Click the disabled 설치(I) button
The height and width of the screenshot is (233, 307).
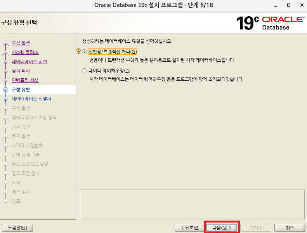(256, 228)
